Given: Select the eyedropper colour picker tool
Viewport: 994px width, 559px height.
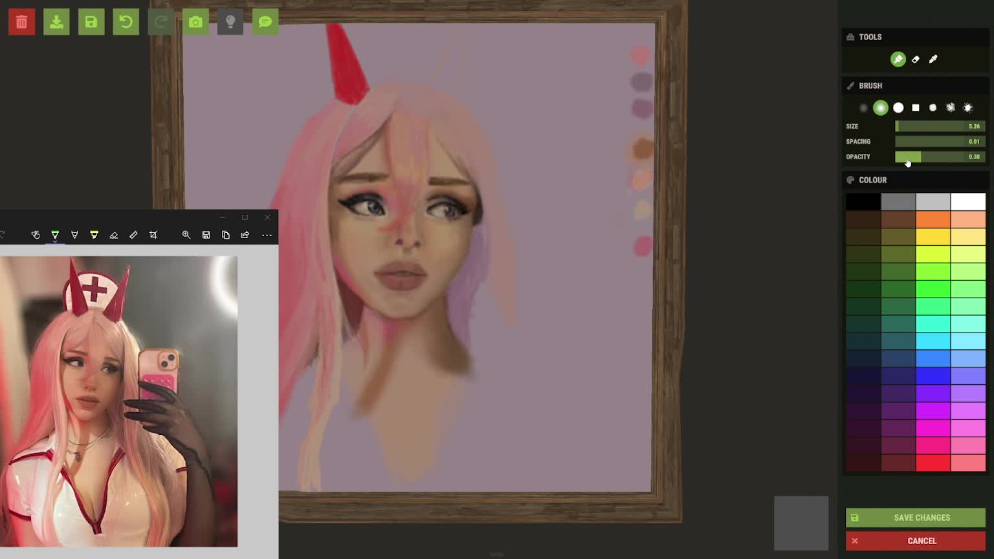Looking at the screenshot, I should [933, 60].
